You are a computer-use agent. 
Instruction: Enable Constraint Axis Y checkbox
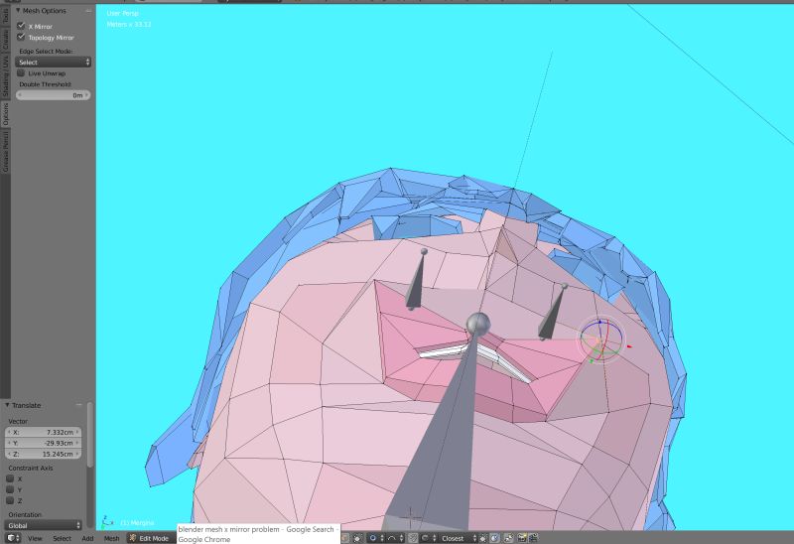pyautogui.click(x=10, y=489)
